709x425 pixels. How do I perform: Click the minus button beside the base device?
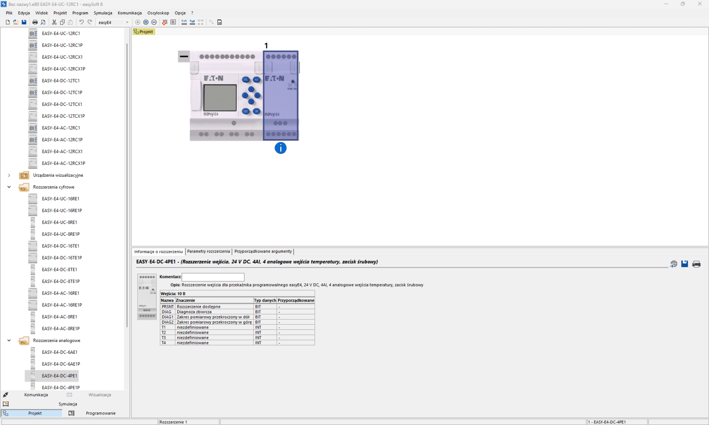184,57
